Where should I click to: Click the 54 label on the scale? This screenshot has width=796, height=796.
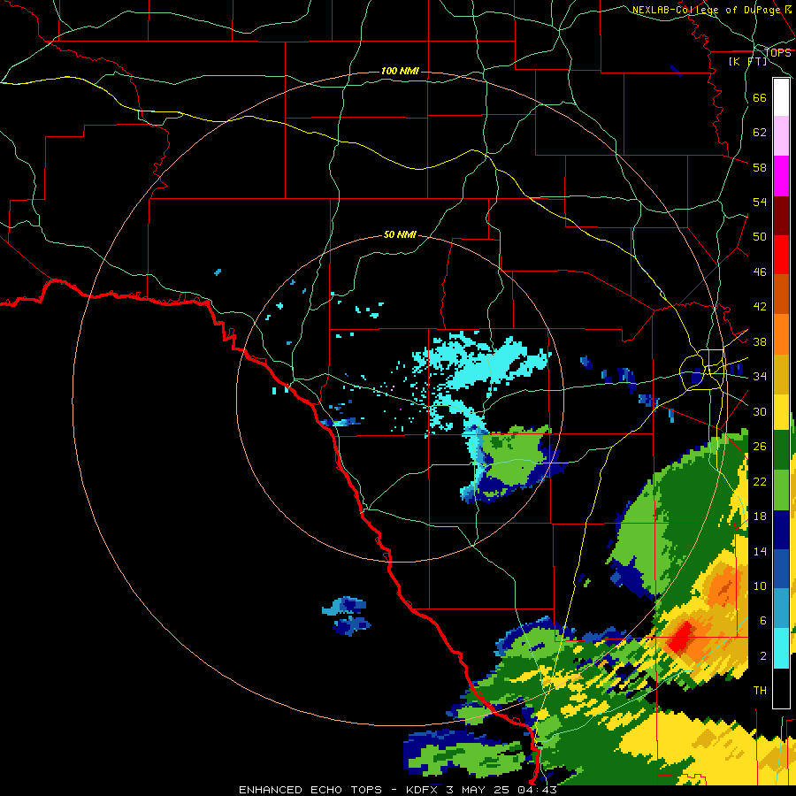pyautogui.click(x=760, y=202)
